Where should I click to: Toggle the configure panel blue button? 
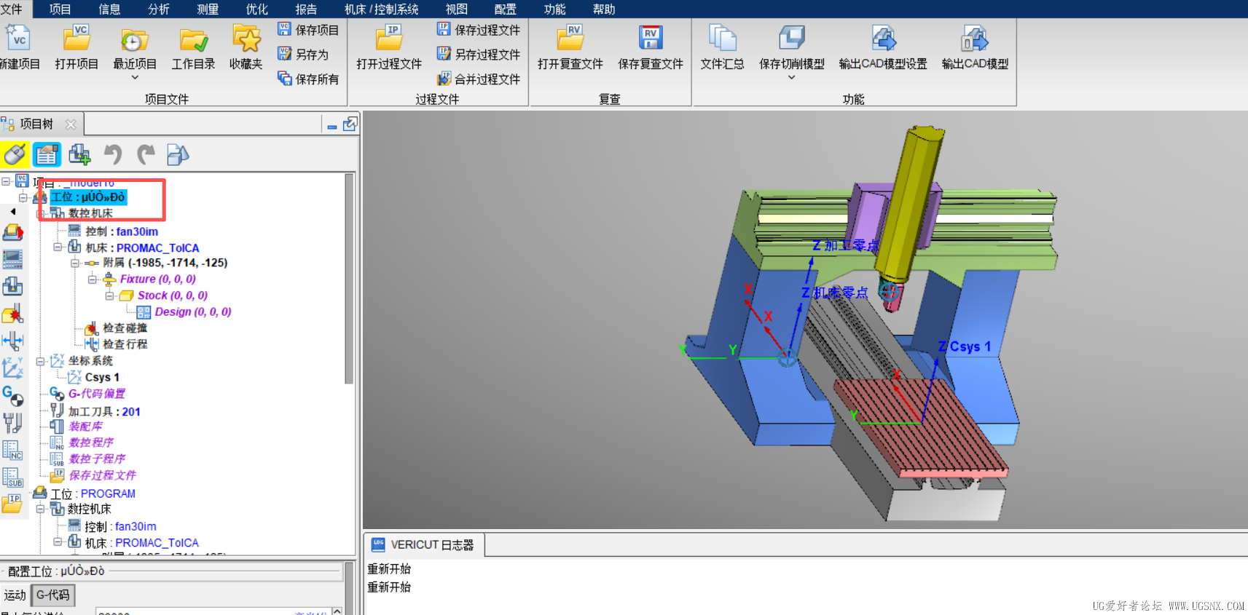click(47, 154)
